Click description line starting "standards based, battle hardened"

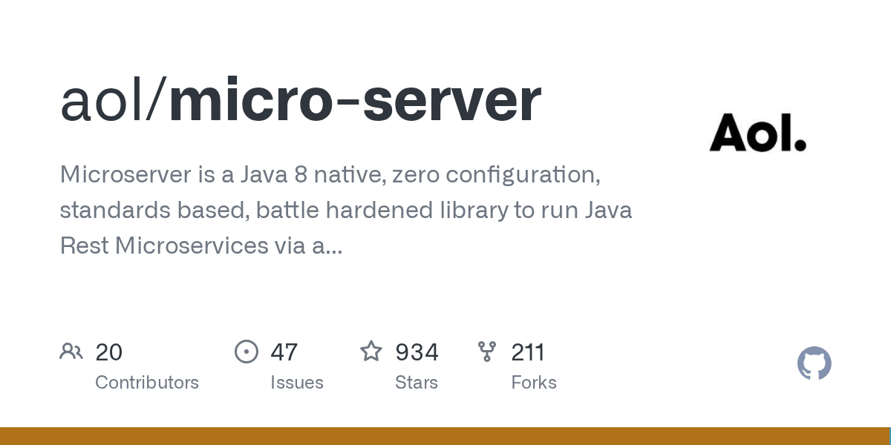[346, 210]
